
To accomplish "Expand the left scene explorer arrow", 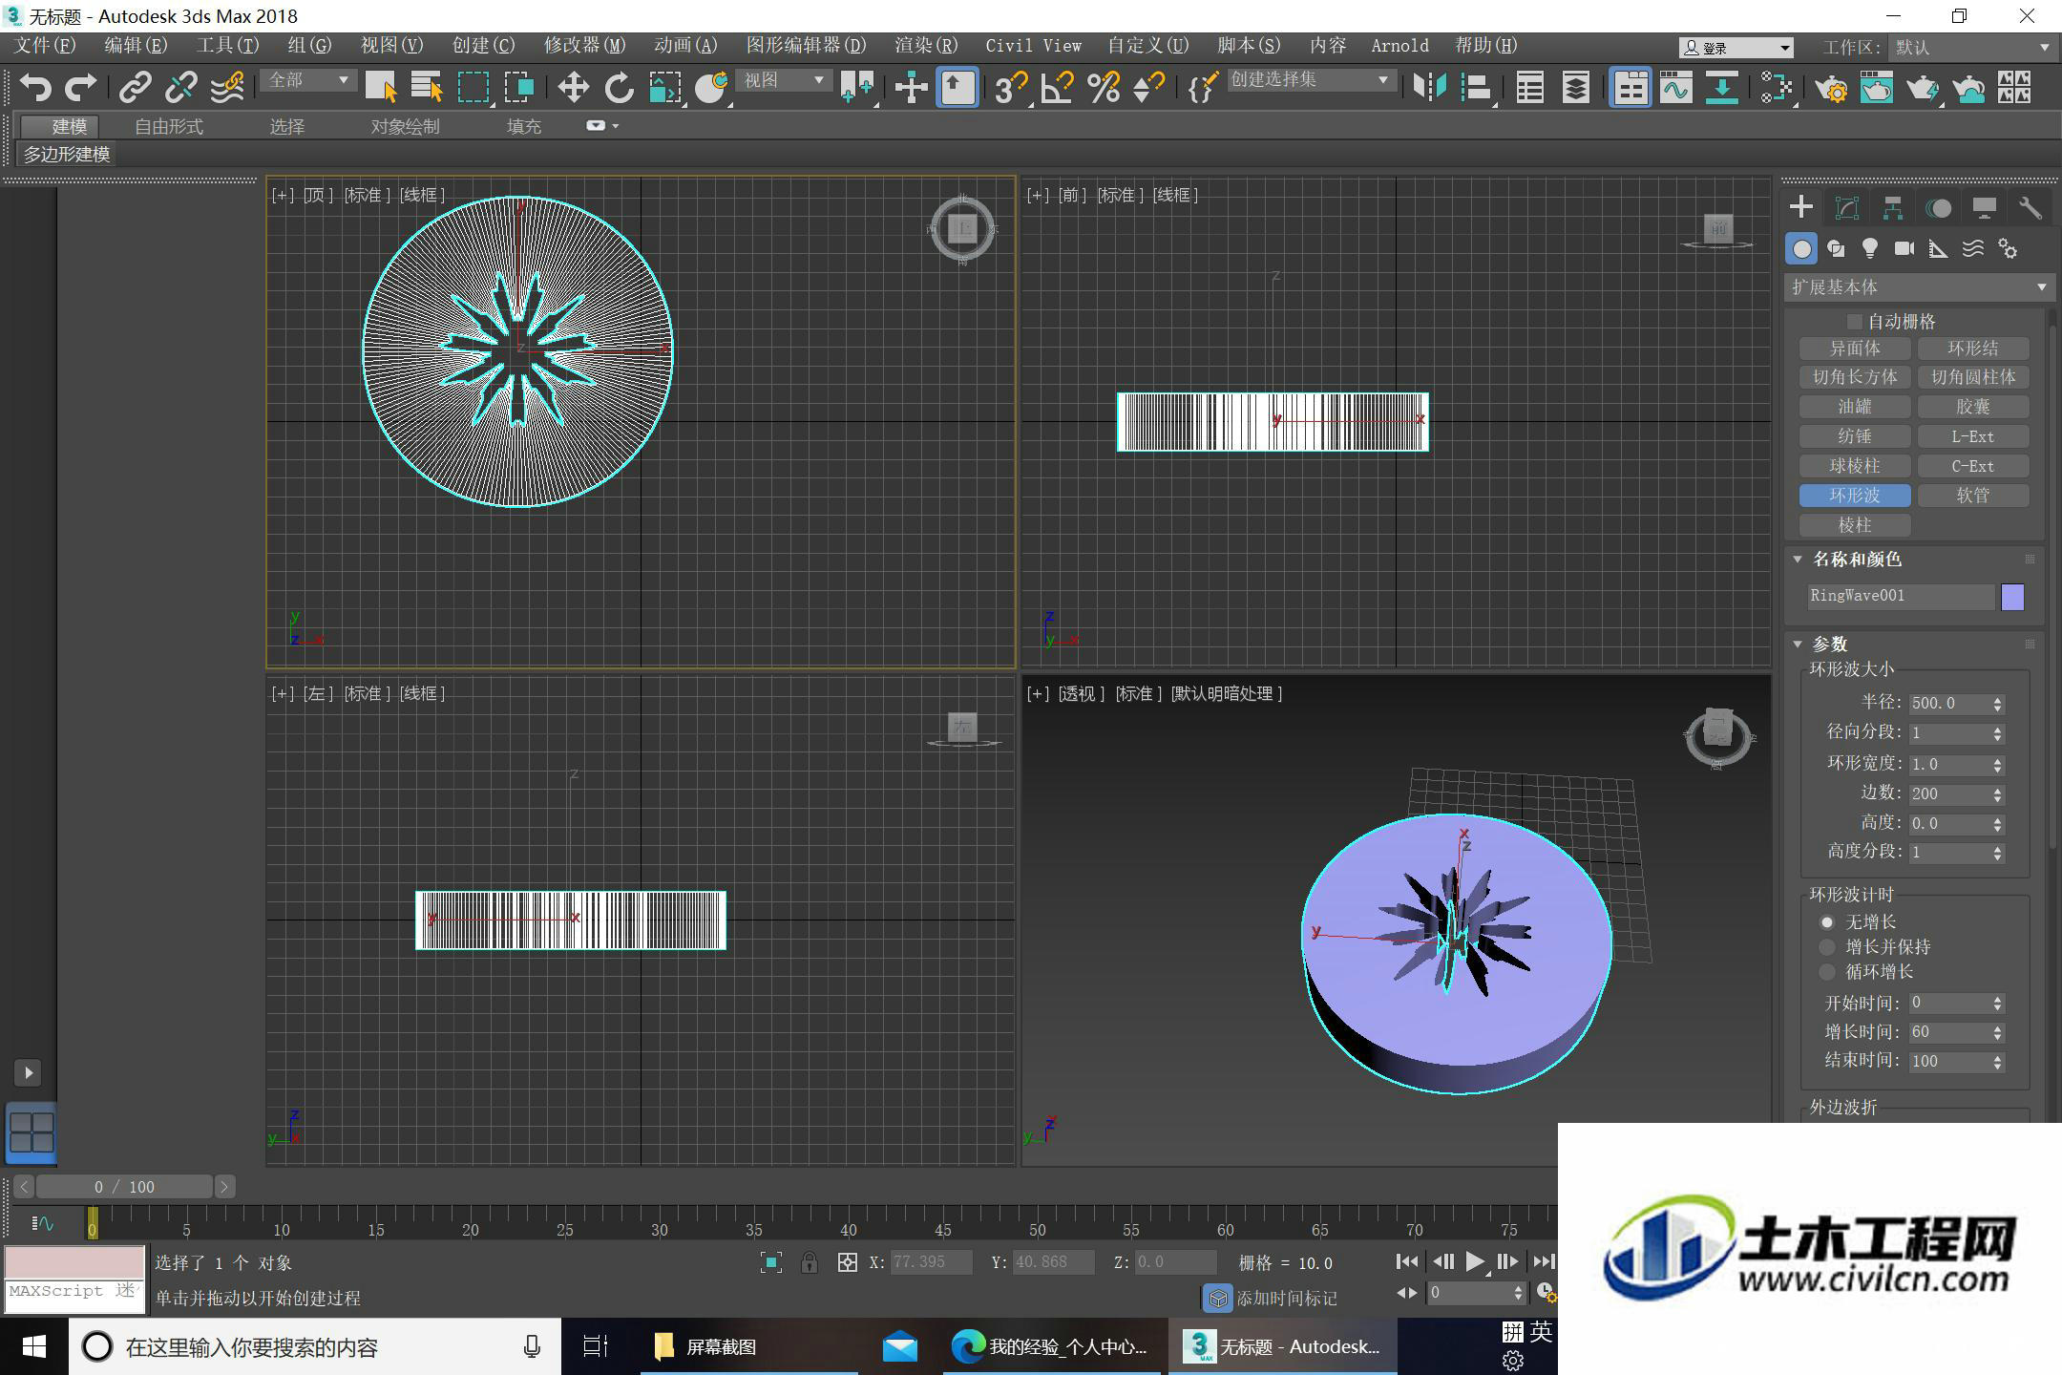I will coord(28,1072).
